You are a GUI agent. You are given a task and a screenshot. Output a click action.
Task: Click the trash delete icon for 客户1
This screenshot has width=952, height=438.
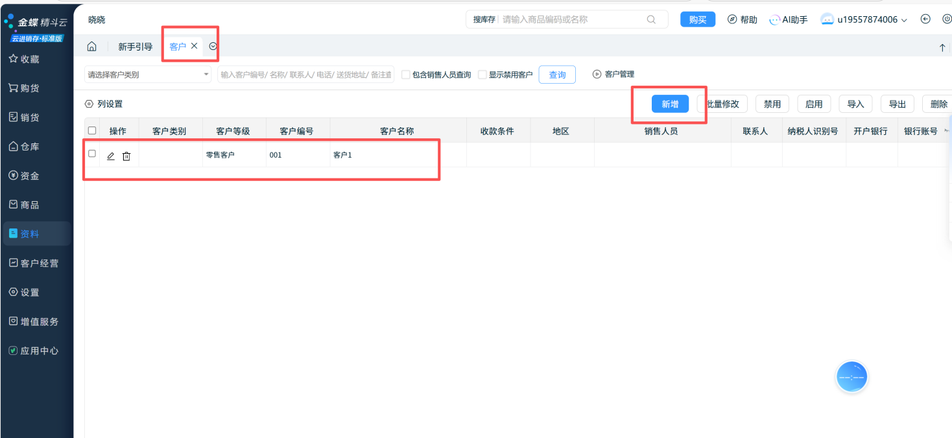pyautogui.click(x=126, y=156)
